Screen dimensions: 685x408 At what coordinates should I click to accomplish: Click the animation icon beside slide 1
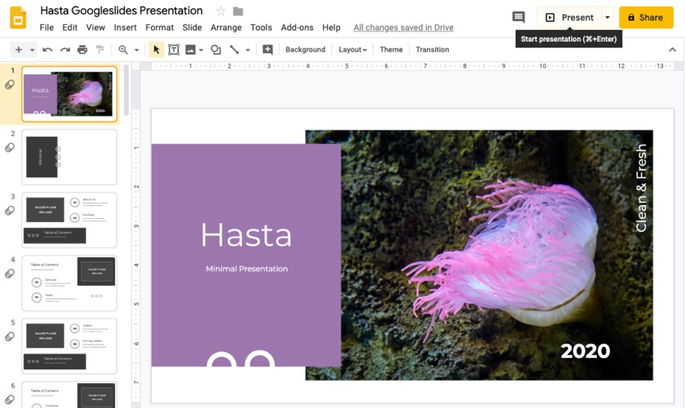[10, 84]
